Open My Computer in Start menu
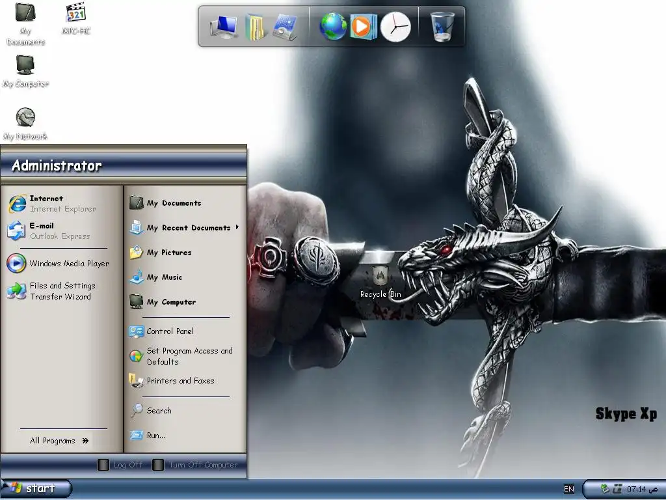Screen dimensions: 666x500 [x=185, y=301]
